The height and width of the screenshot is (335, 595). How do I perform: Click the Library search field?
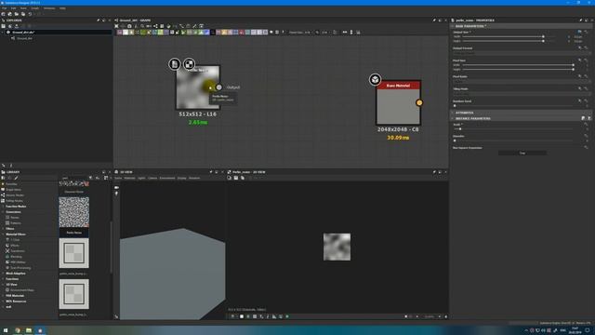pos(74,178)
